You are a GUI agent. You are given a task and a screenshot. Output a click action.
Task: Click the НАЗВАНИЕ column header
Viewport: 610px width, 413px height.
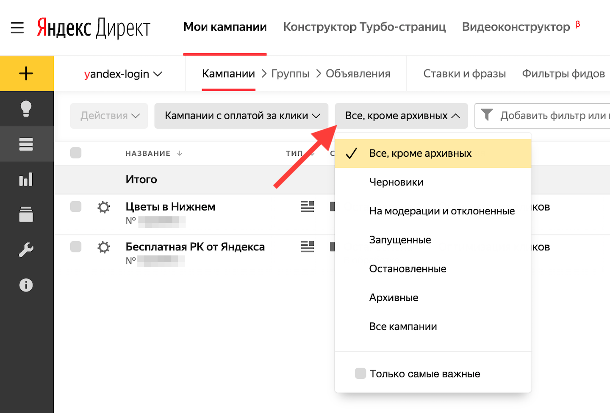point(148,153)
